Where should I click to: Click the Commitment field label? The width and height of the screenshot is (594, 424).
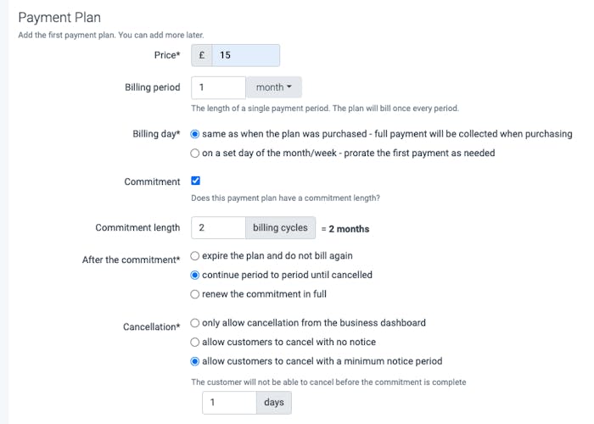click(x=152, y=181)
